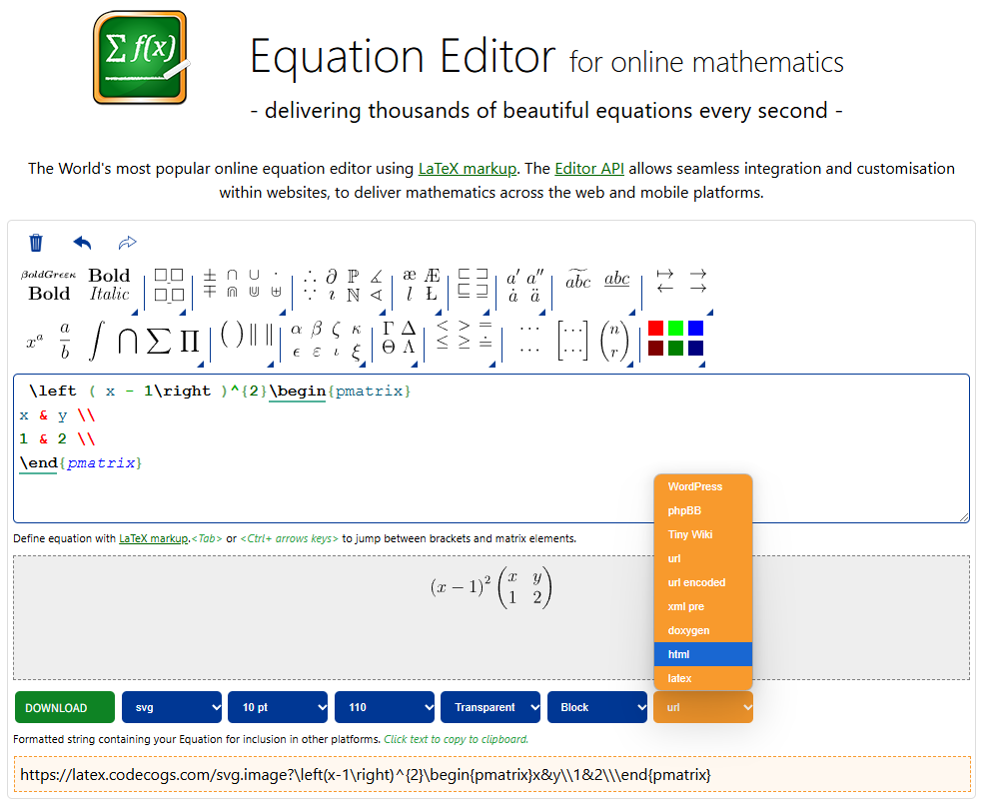Undo with the left curved arrow
Screen dimensions: 981x800
[82, 242]
